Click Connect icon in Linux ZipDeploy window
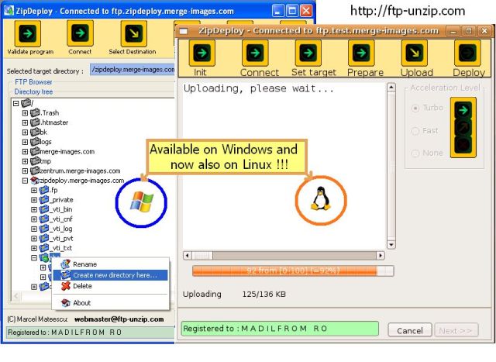Image resolution: width=496 pixels, height=362 pixels. click(255, 53)
